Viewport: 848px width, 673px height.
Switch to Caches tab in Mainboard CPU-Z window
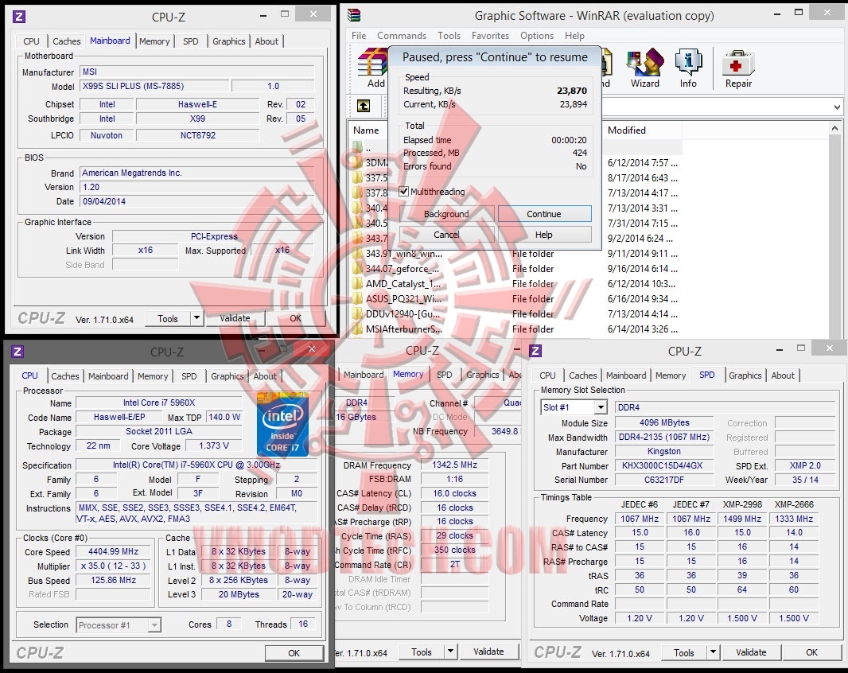[x=67, y=41]
